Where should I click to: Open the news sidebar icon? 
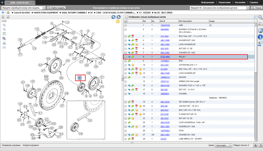click(x=260, y=24)
